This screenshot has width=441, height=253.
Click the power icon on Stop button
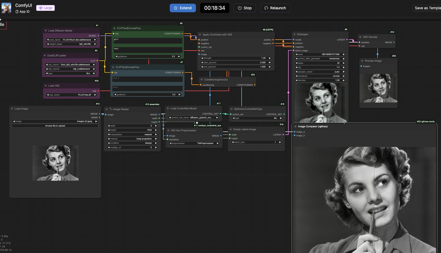coord(240,8)
